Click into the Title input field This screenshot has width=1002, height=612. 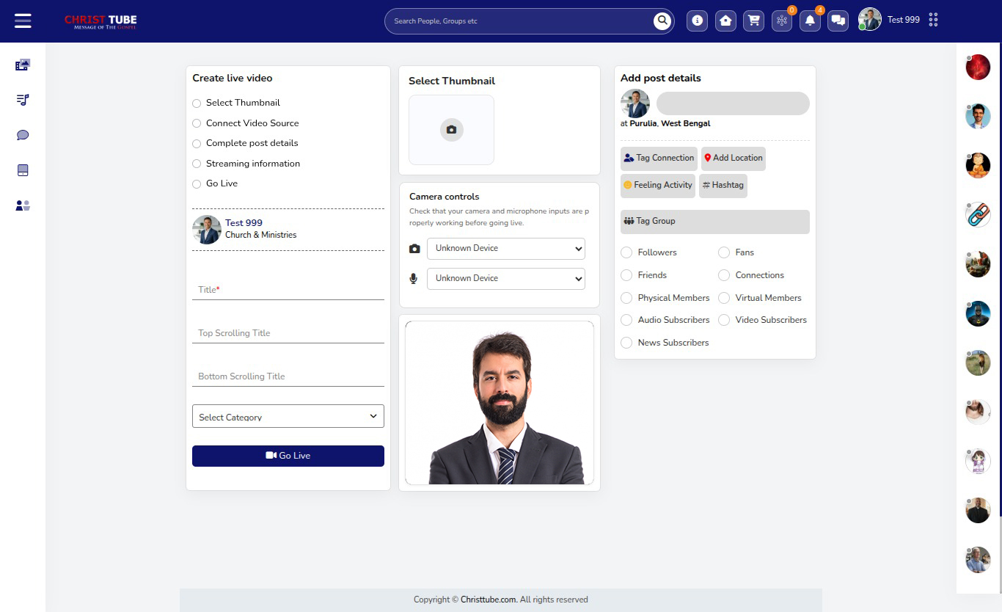[x=288, y=290]
